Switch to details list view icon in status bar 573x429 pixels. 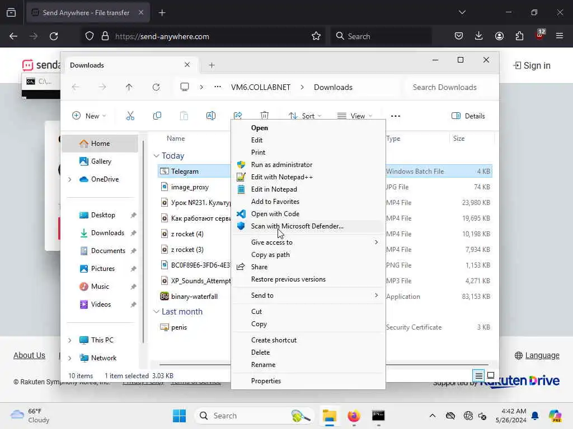pos(479,375)
